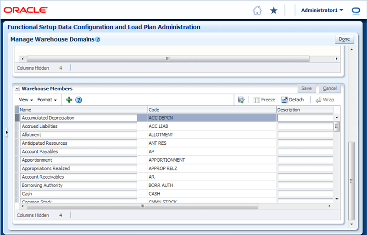Select the CASH code cell
This screenshot has width=367, height=235.
pos(212,194)
